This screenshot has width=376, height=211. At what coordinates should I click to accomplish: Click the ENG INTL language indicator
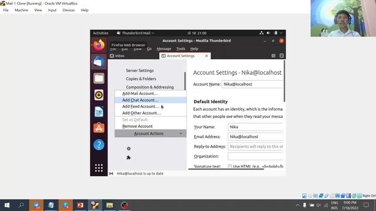tap(334, 205)
